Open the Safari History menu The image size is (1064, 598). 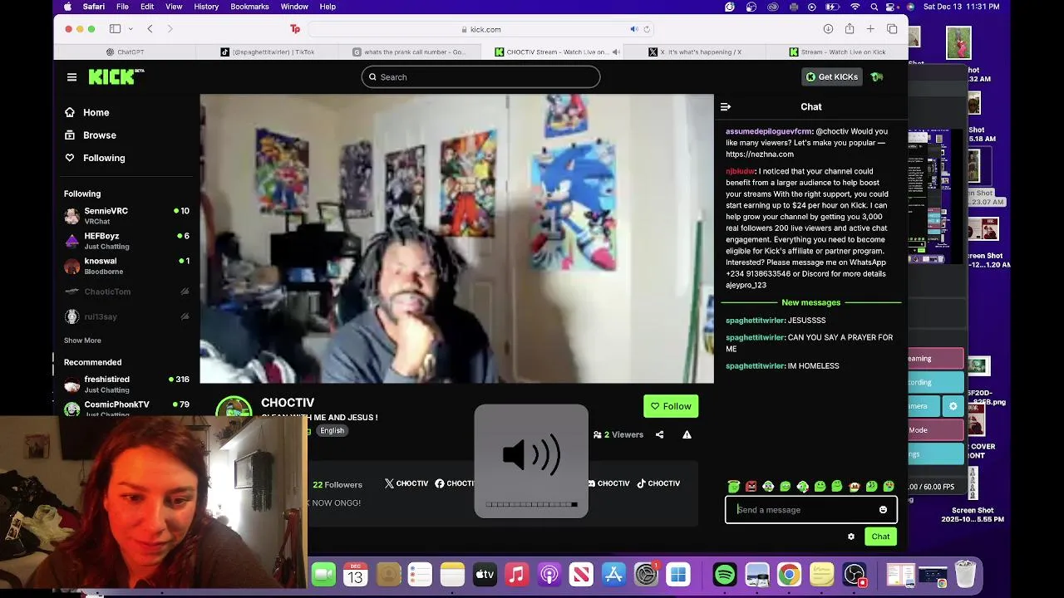(x=206, y=7)
